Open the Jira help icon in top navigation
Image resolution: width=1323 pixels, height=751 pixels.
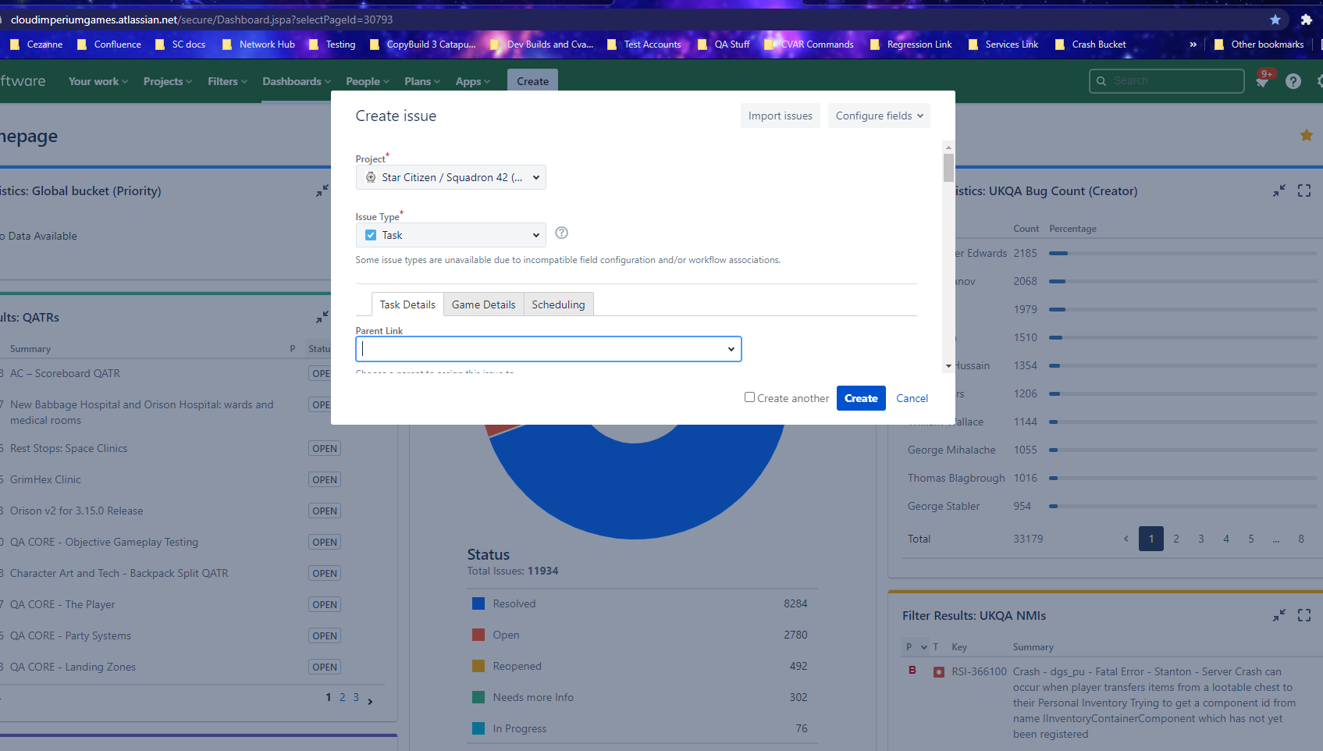[x=1293, y=81]
